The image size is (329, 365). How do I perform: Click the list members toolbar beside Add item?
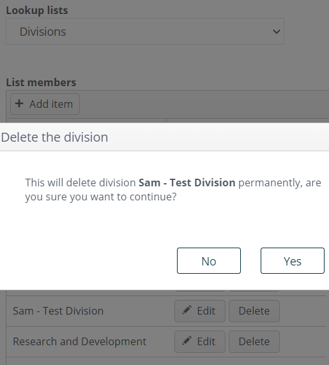pos(204,104)
